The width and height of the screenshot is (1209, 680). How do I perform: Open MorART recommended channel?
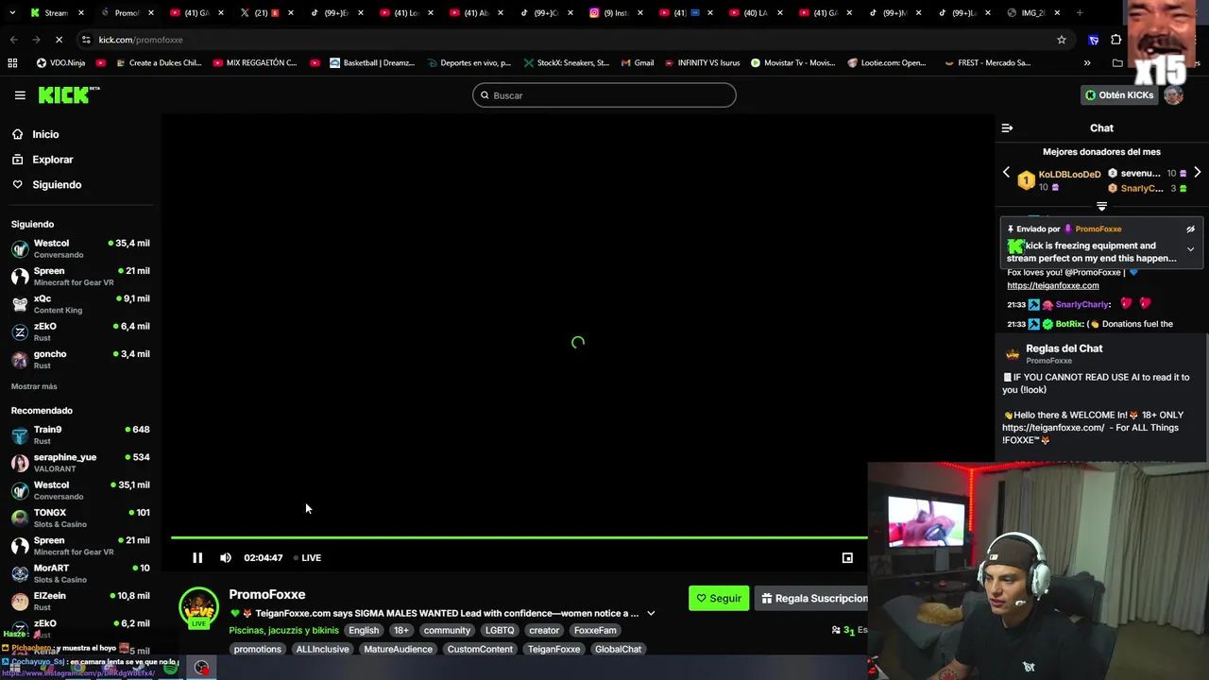[x=80, y=573]
